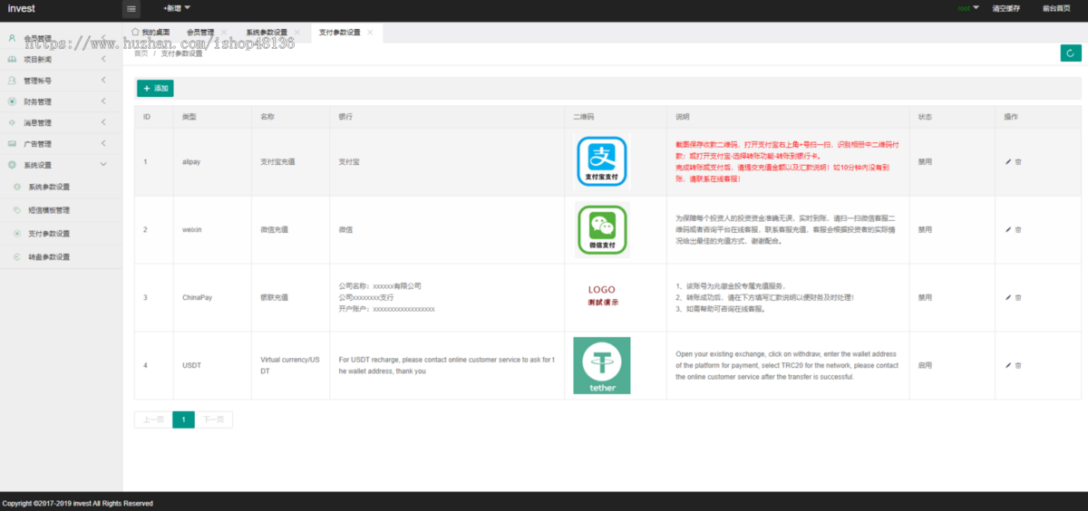The image size is (1088, 511).
Task: Switch to the 我的桌面 tab
Action: (151, 32)
